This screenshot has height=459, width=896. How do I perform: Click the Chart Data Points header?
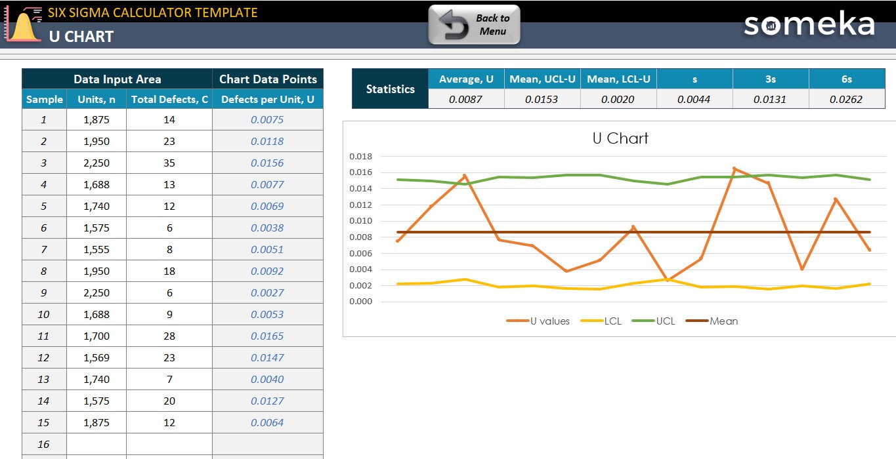tap(268, 79)
